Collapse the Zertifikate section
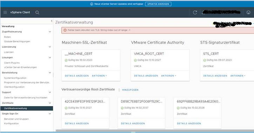This screenshot has height=133, width=254. pyautogui.click(x=50, y=103)
